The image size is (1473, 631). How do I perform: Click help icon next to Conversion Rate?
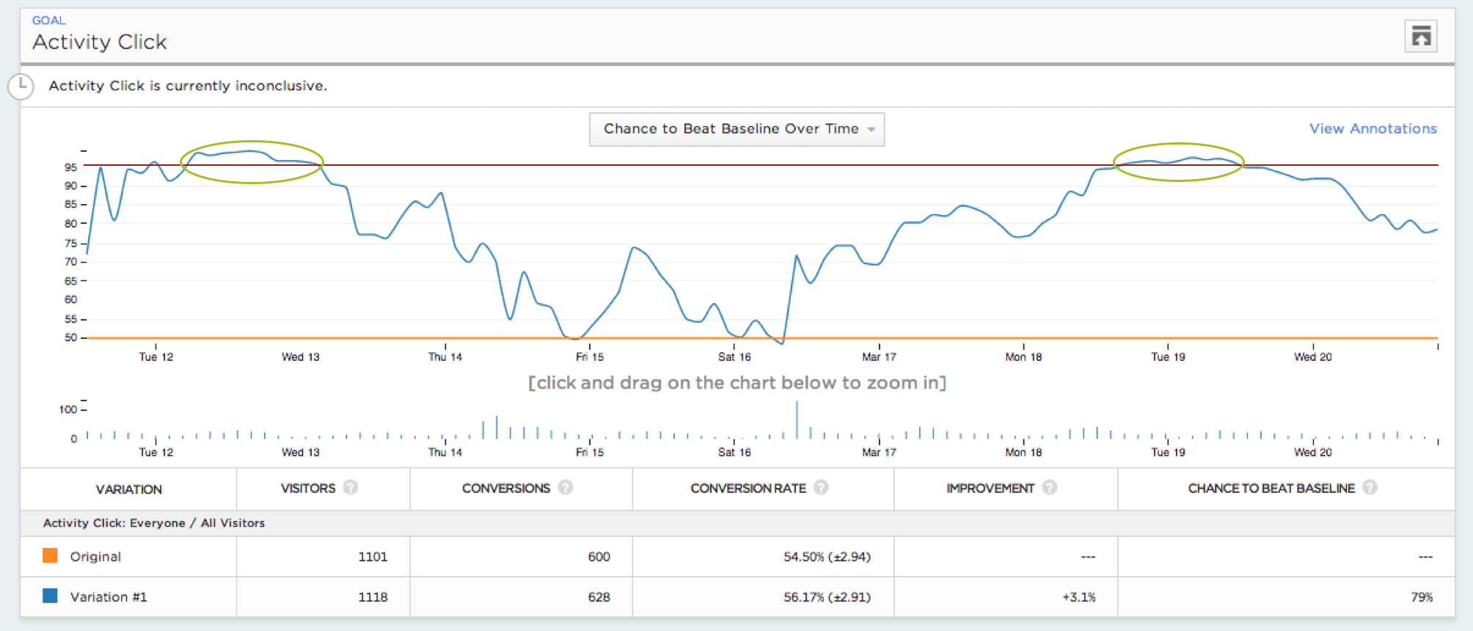pos(821,487)
